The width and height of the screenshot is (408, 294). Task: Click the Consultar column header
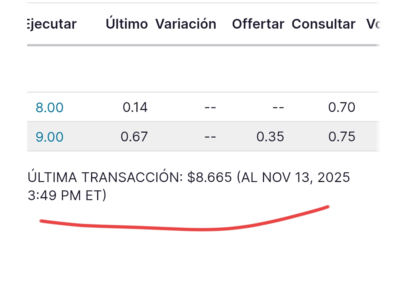coord(323,24)
